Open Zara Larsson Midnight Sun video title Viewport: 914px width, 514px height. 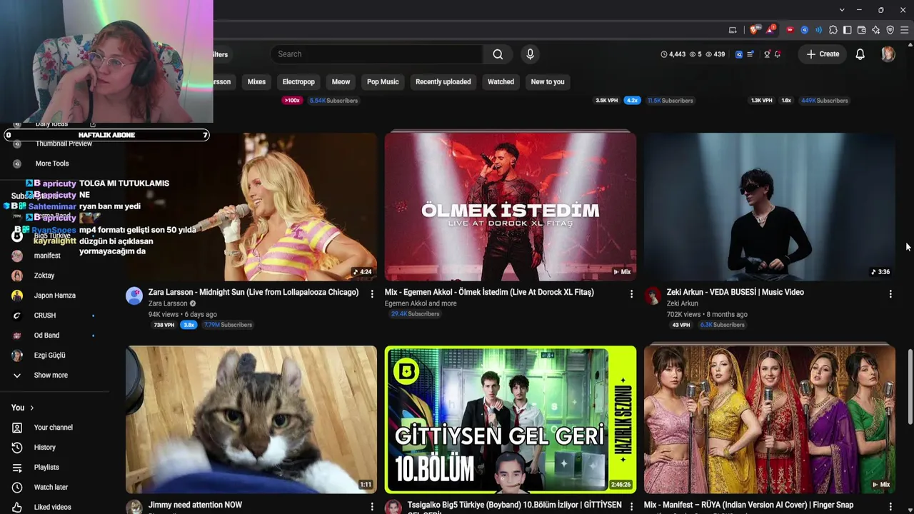click(253, 292)
